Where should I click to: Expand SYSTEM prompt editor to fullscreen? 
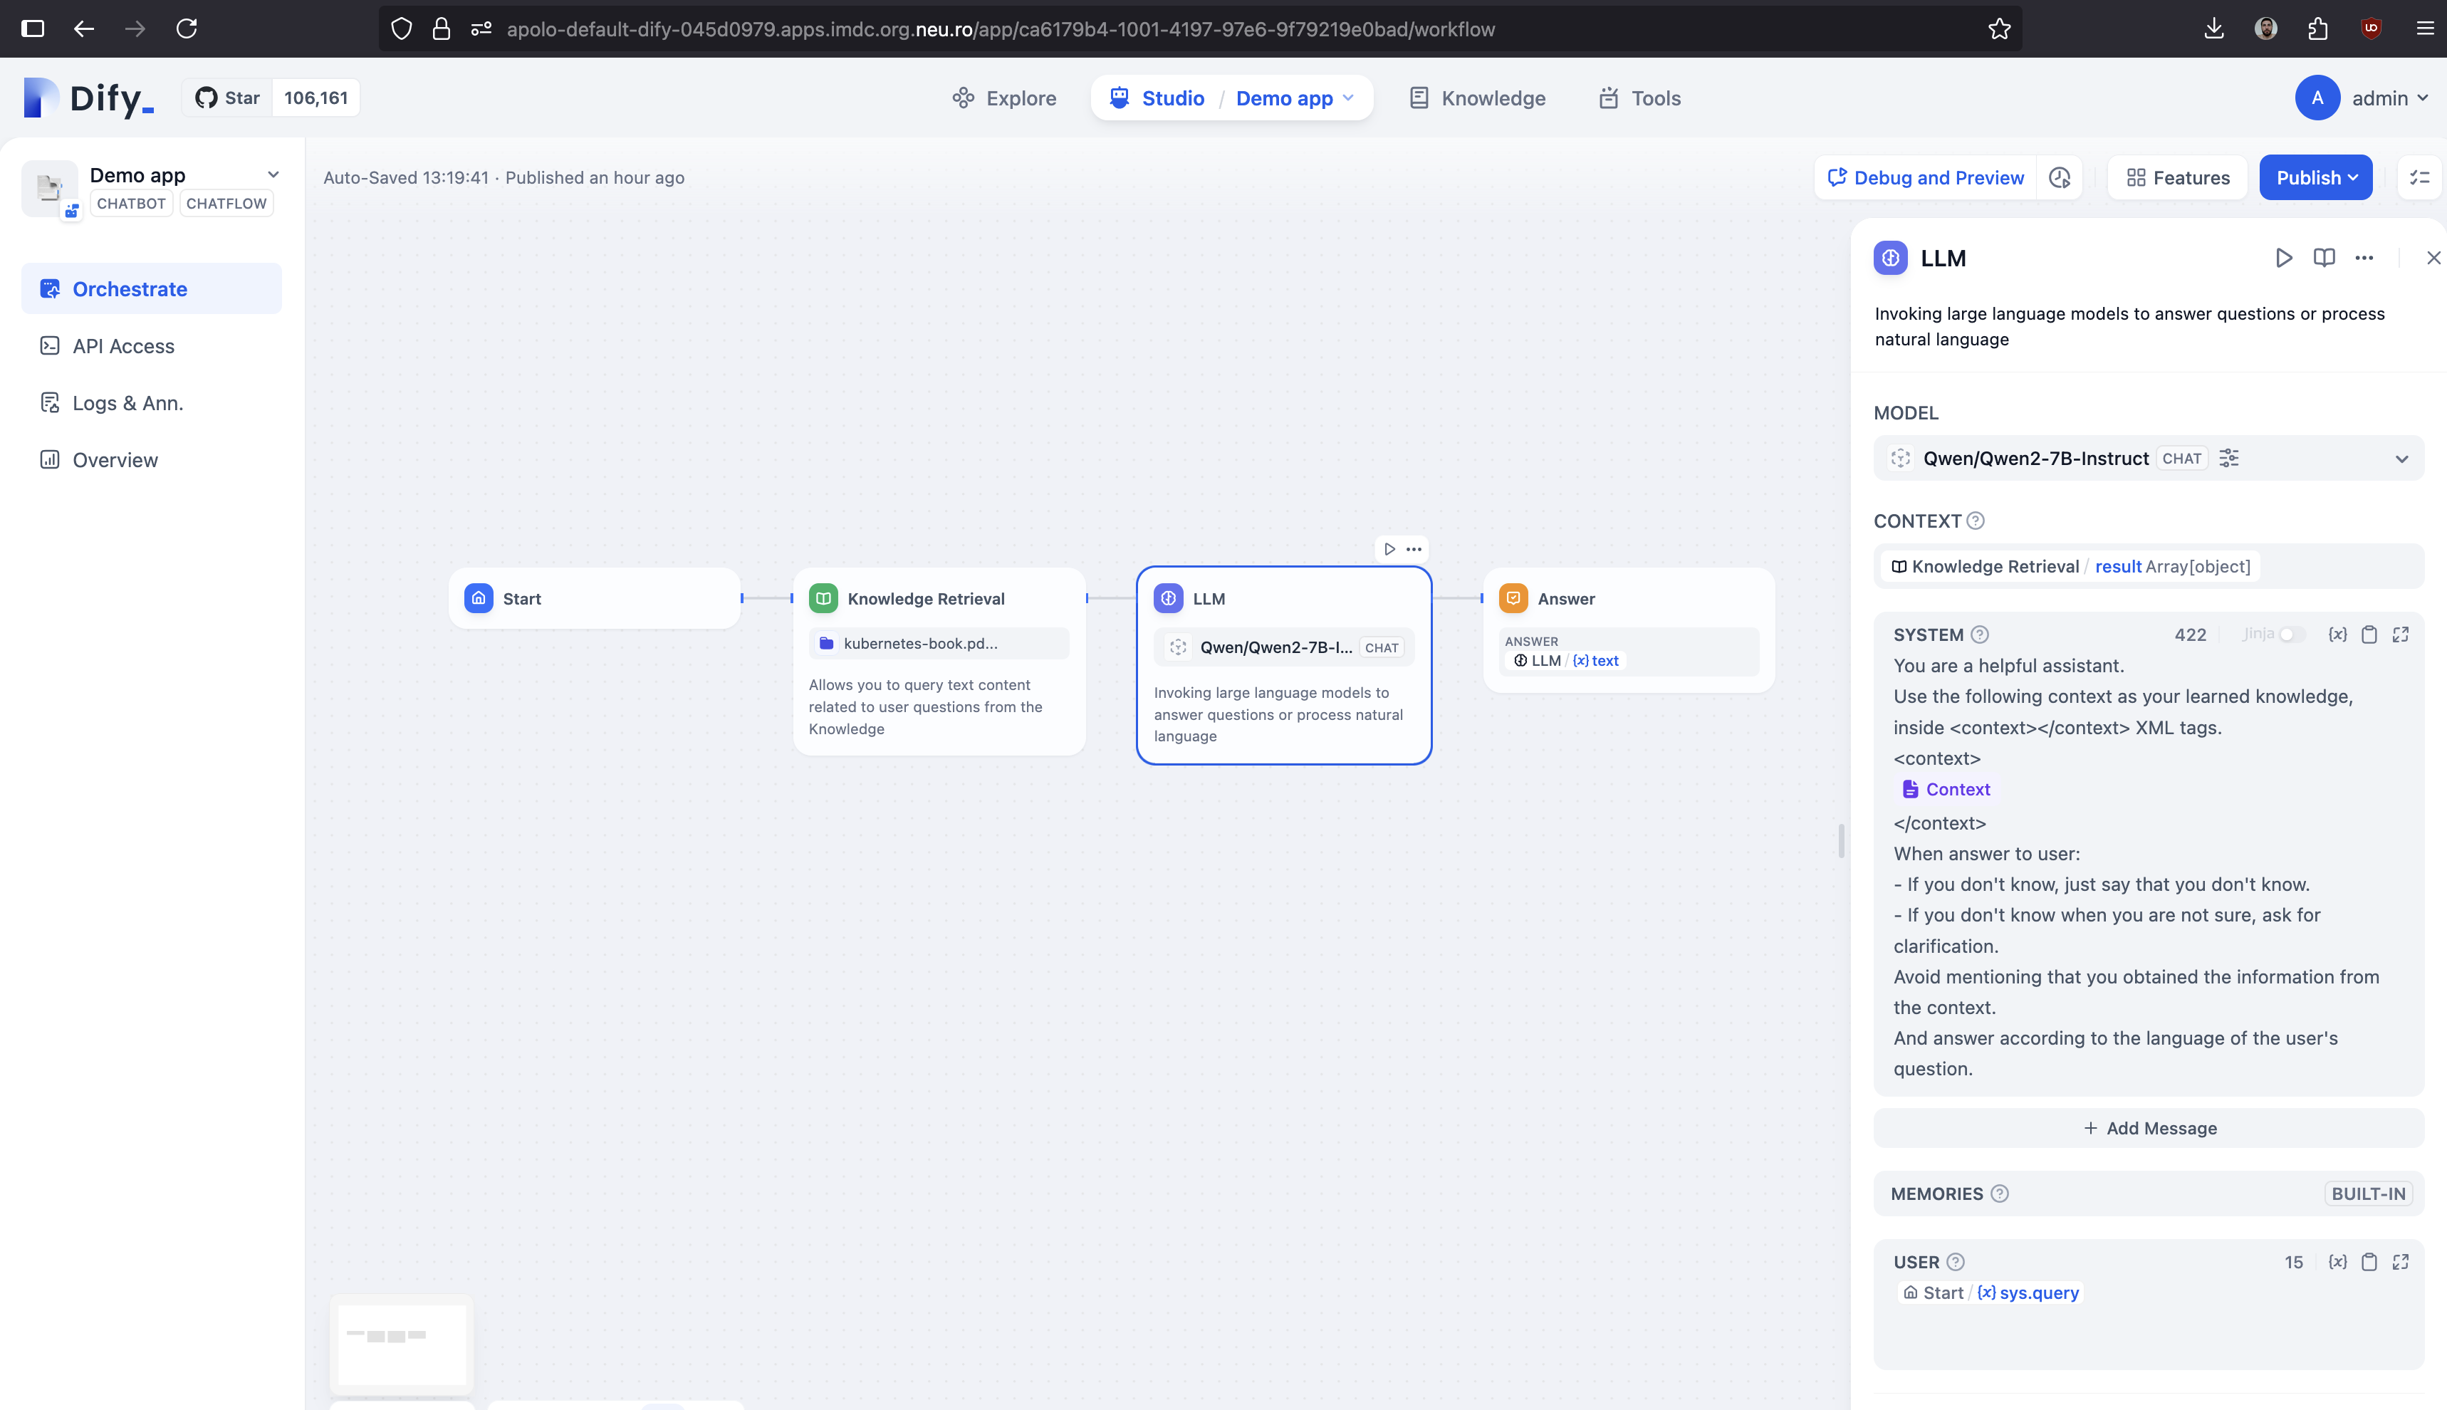[x=2401, y=634]
